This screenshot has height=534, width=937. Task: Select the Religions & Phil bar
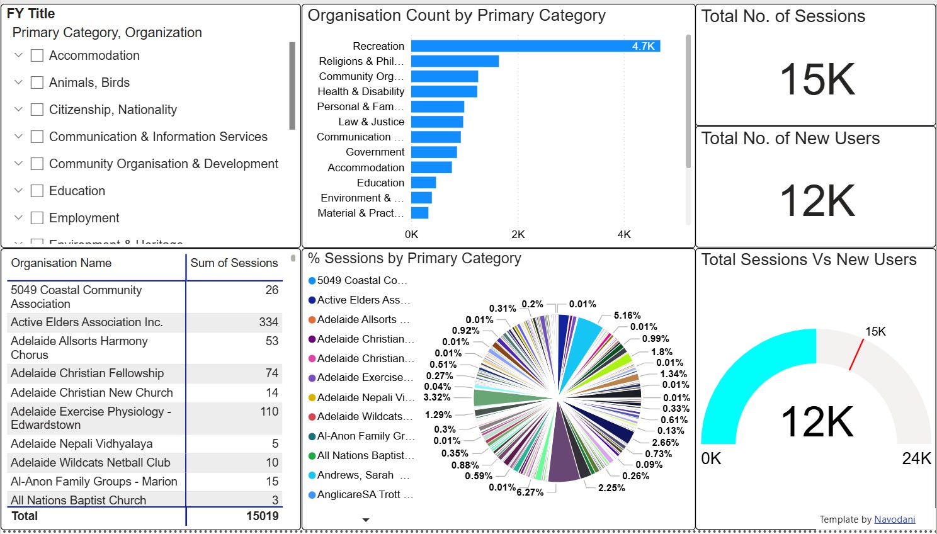coord(454,61)
